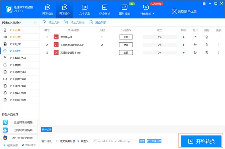Click the 迅捷PDF转换器 app logo
225x149 pixels.
9,9
